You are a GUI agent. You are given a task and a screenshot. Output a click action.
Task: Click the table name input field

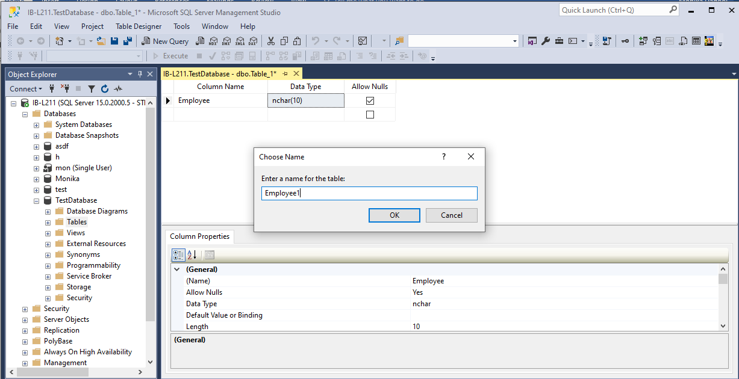(370, 193)
